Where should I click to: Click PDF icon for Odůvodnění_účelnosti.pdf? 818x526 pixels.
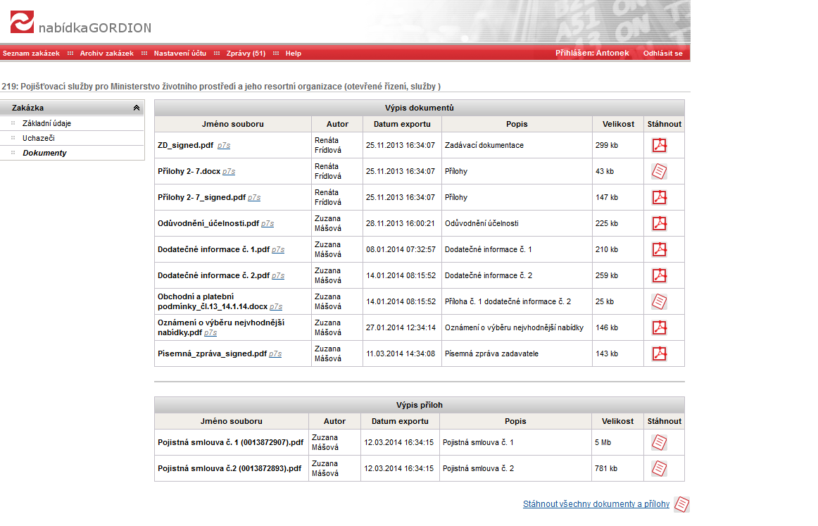point(659,223)
